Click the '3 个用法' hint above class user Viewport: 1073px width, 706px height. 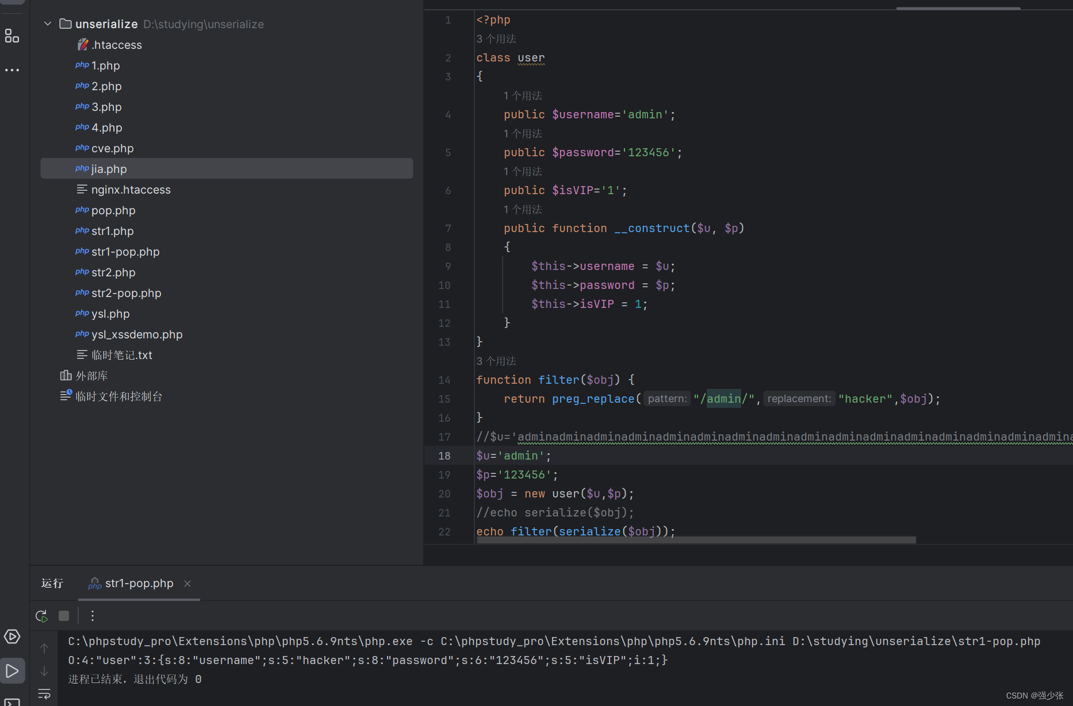pos(496,38)
